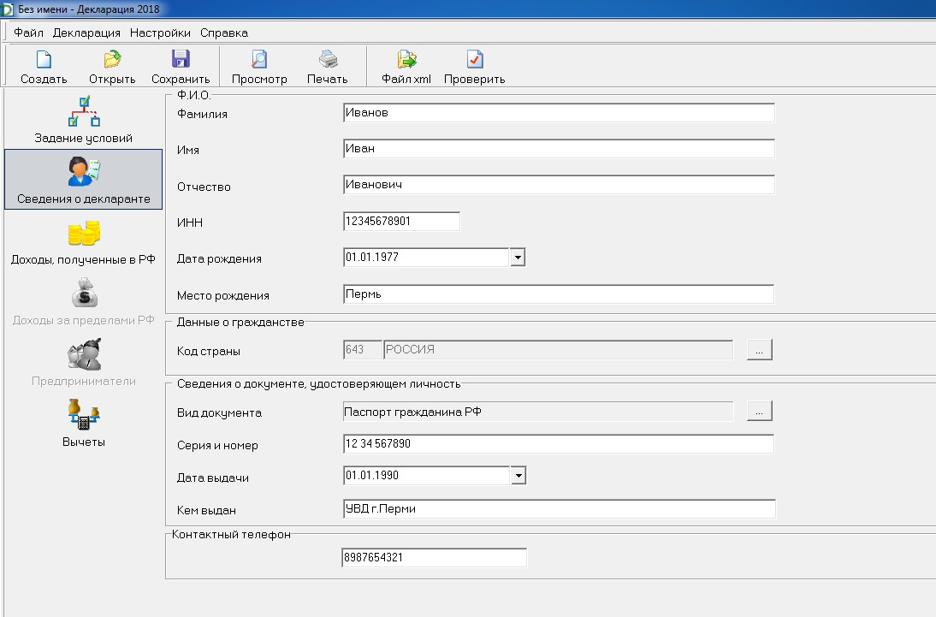Click the browse button next to Вид документа

coord(759,411)
